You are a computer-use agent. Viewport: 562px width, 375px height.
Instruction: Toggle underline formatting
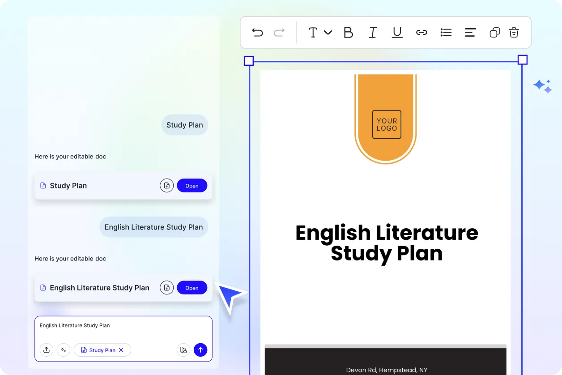(397, 32)
